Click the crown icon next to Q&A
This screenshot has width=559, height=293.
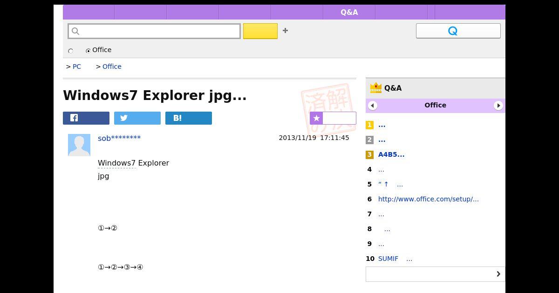click(x=375, y=88)
